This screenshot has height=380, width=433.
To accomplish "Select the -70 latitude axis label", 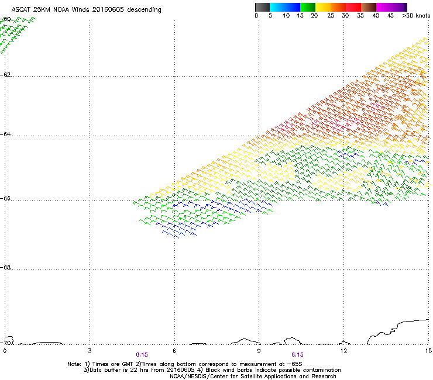I will point(5,343).
